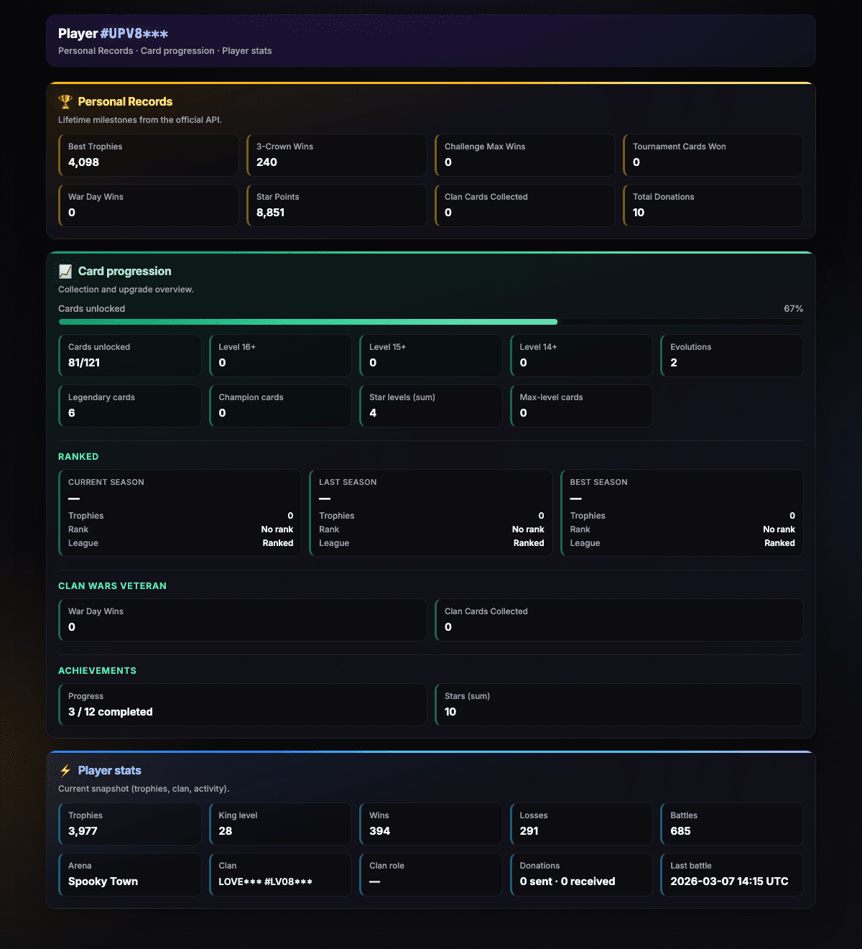Screen dimensions: 862x949
Task: Select the Legendary cards tile
Action: coord(130,406)
